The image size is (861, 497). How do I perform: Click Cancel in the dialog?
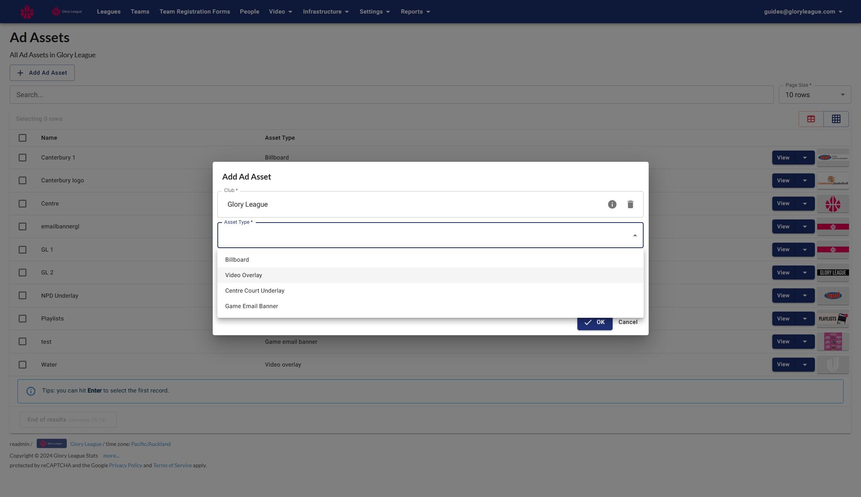point(628,322)
